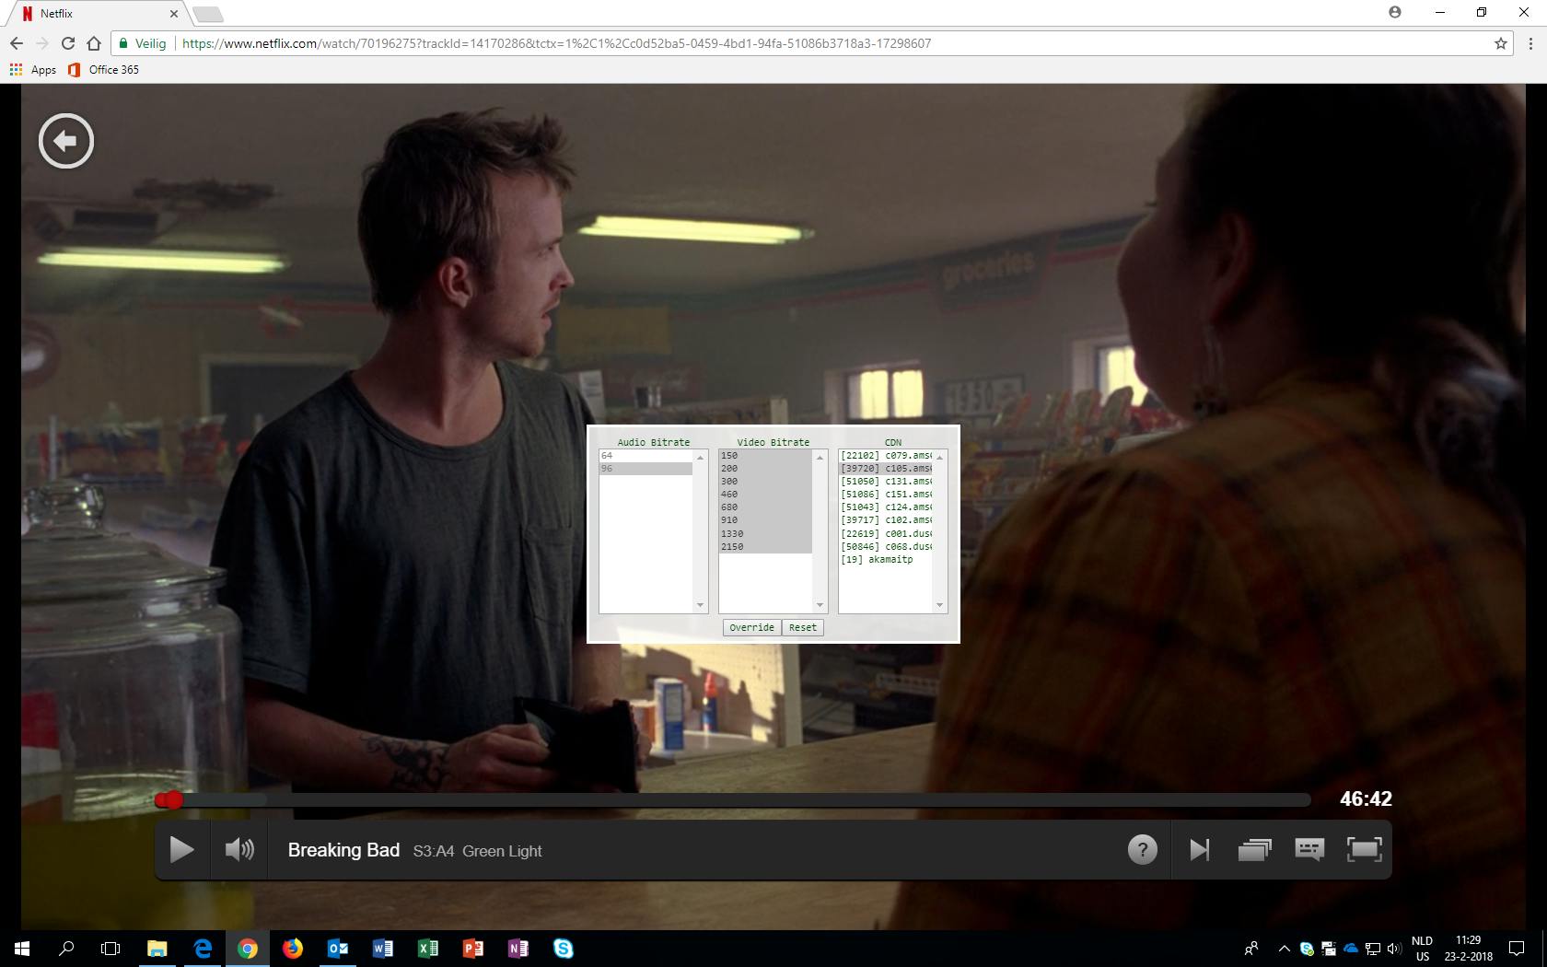Select 300 video bitrate
1547x967 pixels.
(765, 482)
